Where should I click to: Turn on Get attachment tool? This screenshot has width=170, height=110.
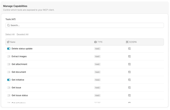(x=9, y=64)
